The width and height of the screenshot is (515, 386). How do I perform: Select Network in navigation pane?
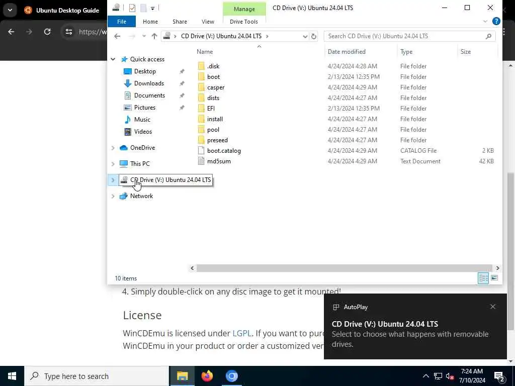[141, 196]
